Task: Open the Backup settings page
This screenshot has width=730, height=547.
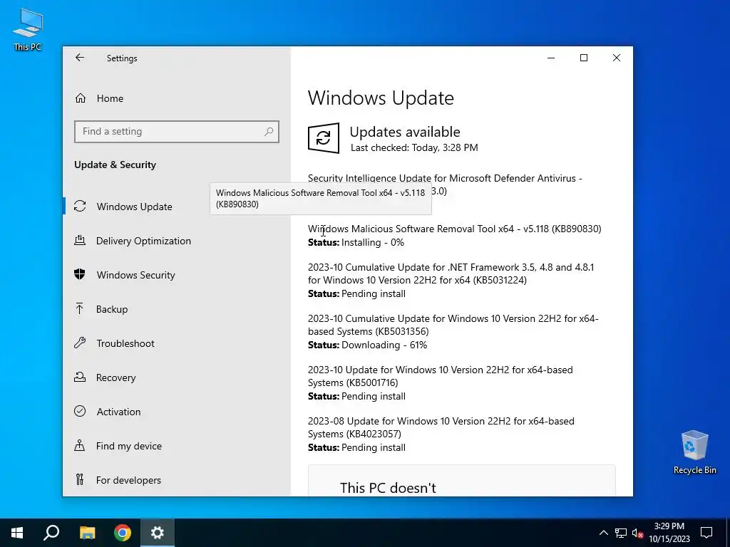Action: click(x=112, y=309)
